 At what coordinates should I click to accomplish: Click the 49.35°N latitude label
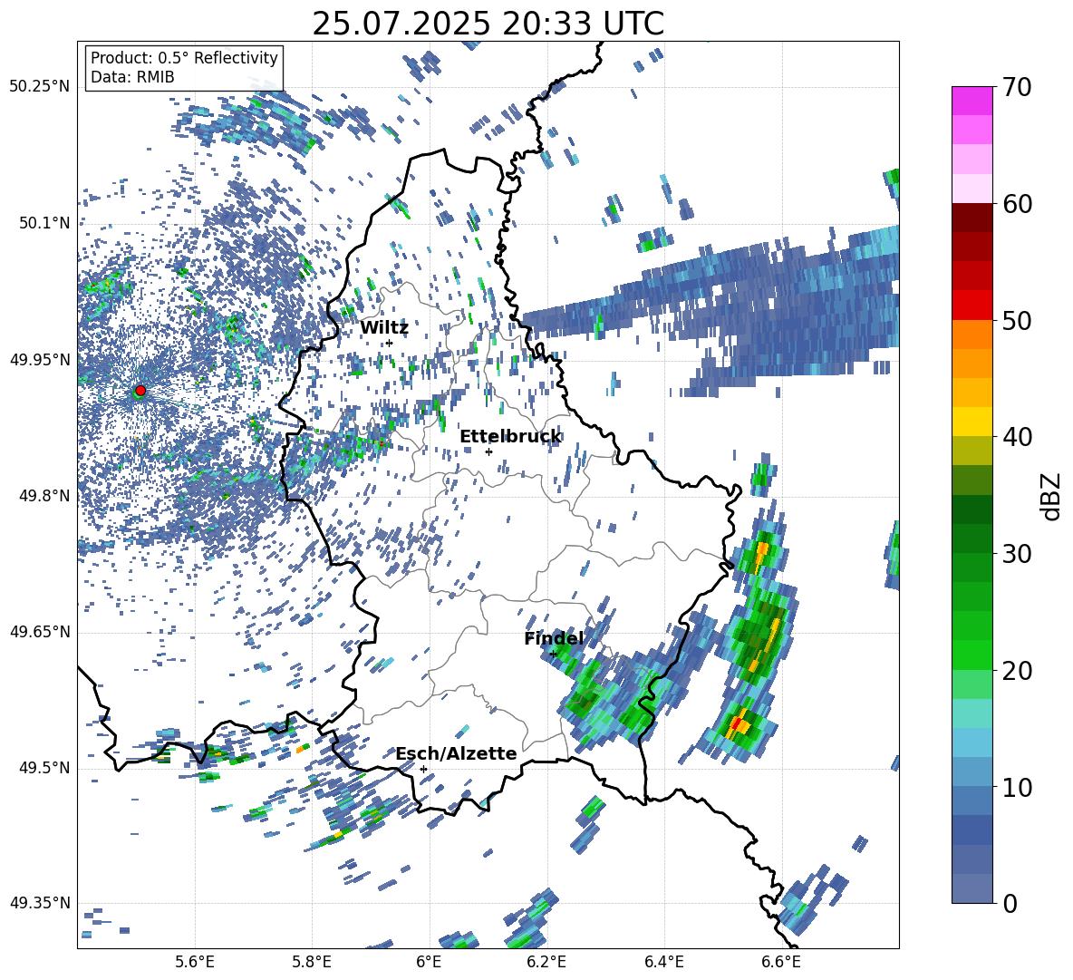[x=40, y=903]
